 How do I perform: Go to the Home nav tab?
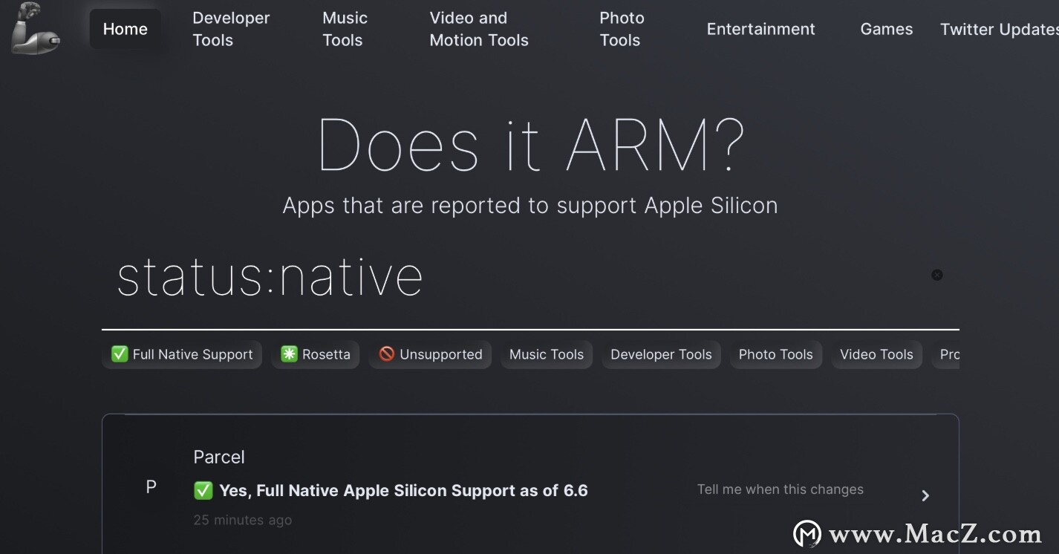click(x=126, y=29)
